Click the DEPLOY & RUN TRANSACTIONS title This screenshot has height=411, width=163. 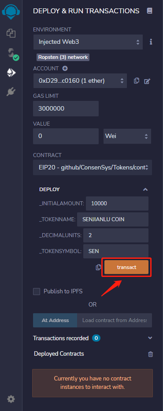point(86,11)
